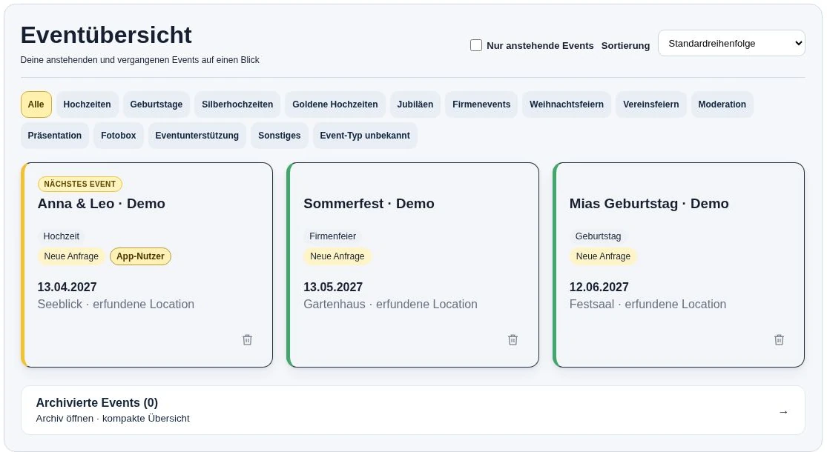Click Gartenhaus · erfundene Location text
The image size is (827, 452).
click(390, 304)
